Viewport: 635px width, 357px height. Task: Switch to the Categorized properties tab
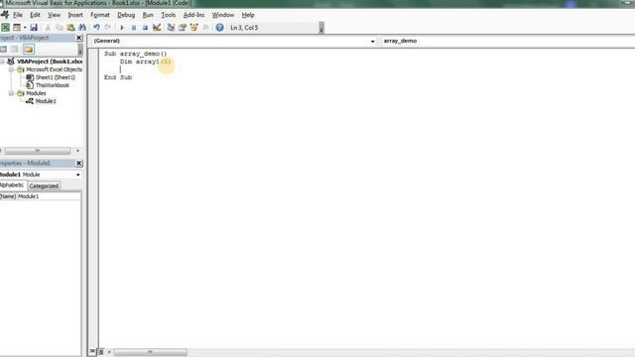44,185
